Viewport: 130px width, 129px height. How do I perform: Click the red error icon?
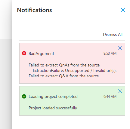pyautogui.click(x=24, y=53)
